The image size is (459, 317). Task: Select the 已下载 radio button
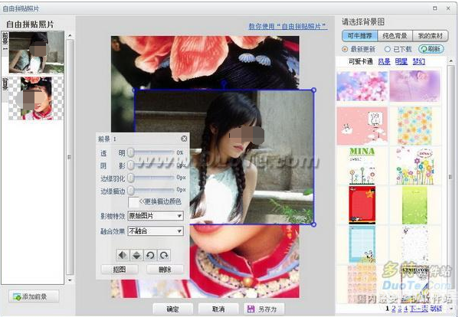[387, 49]
